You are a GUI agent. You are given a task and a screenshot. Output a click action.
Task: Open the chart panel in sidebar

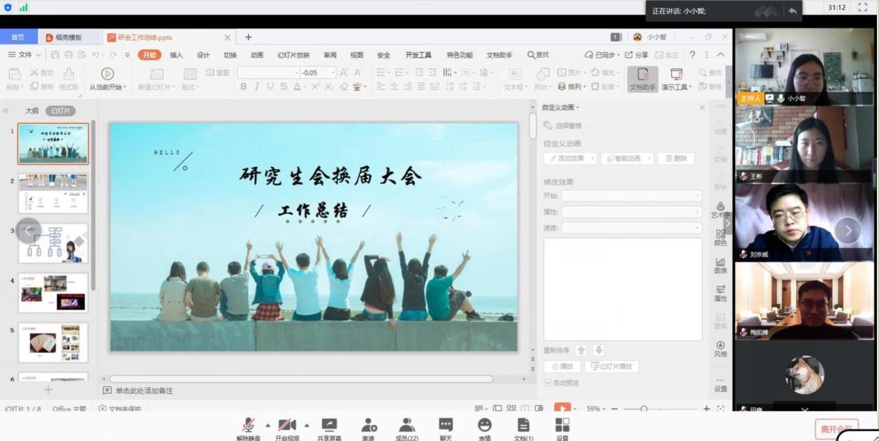(720, 264)
